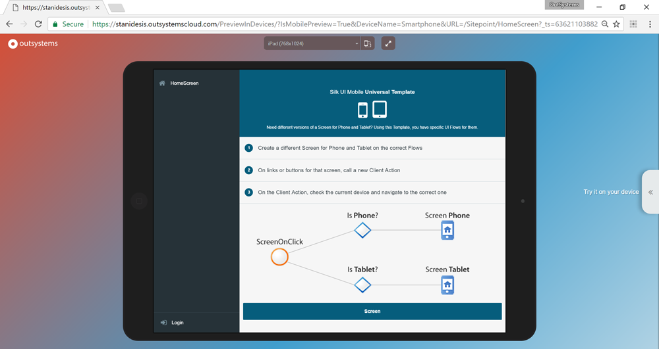
Task: Bookmark this page with the star icon
Action: (x=617, y=24)
